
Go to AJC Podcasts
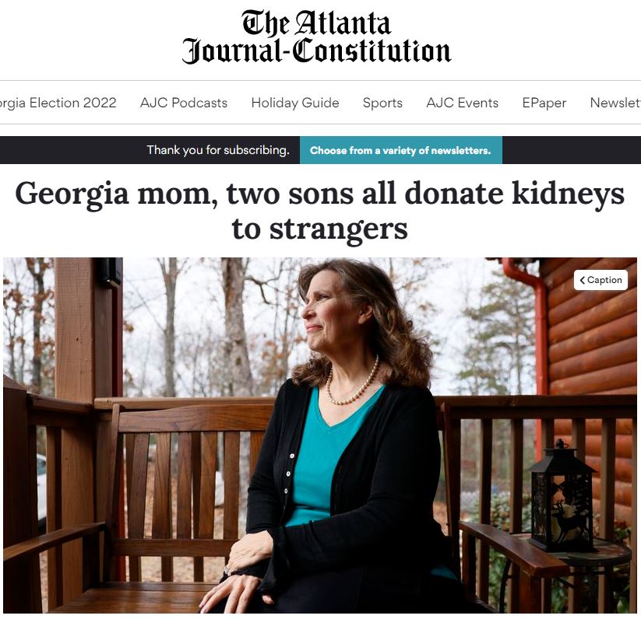pyautogui.click(x=184, y=103)
